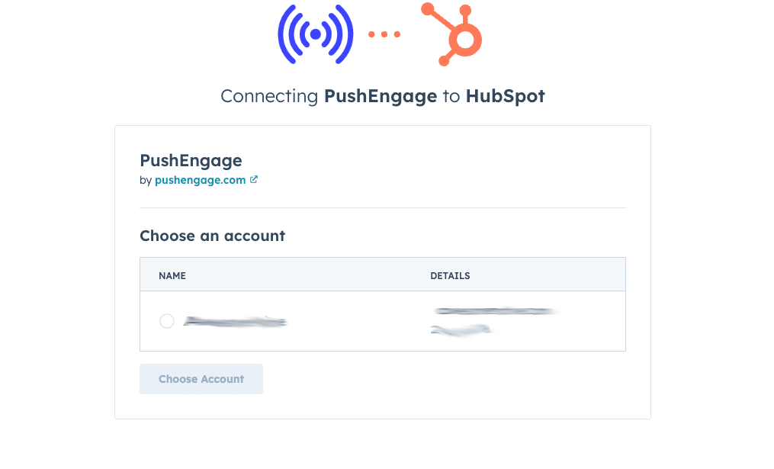Click the NAME column header
Image resolution: width=774 pixels, height=469 pixels.
172,275
